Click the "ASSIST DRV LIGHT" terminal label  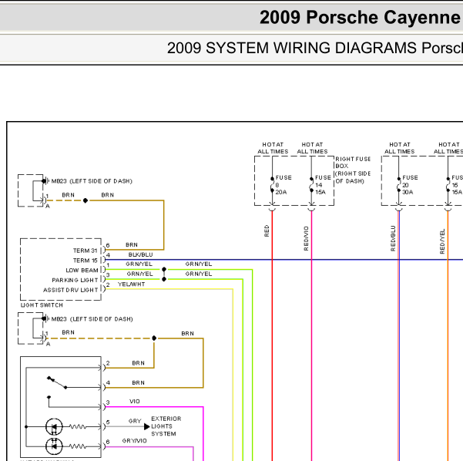click(x=71, y=290)
